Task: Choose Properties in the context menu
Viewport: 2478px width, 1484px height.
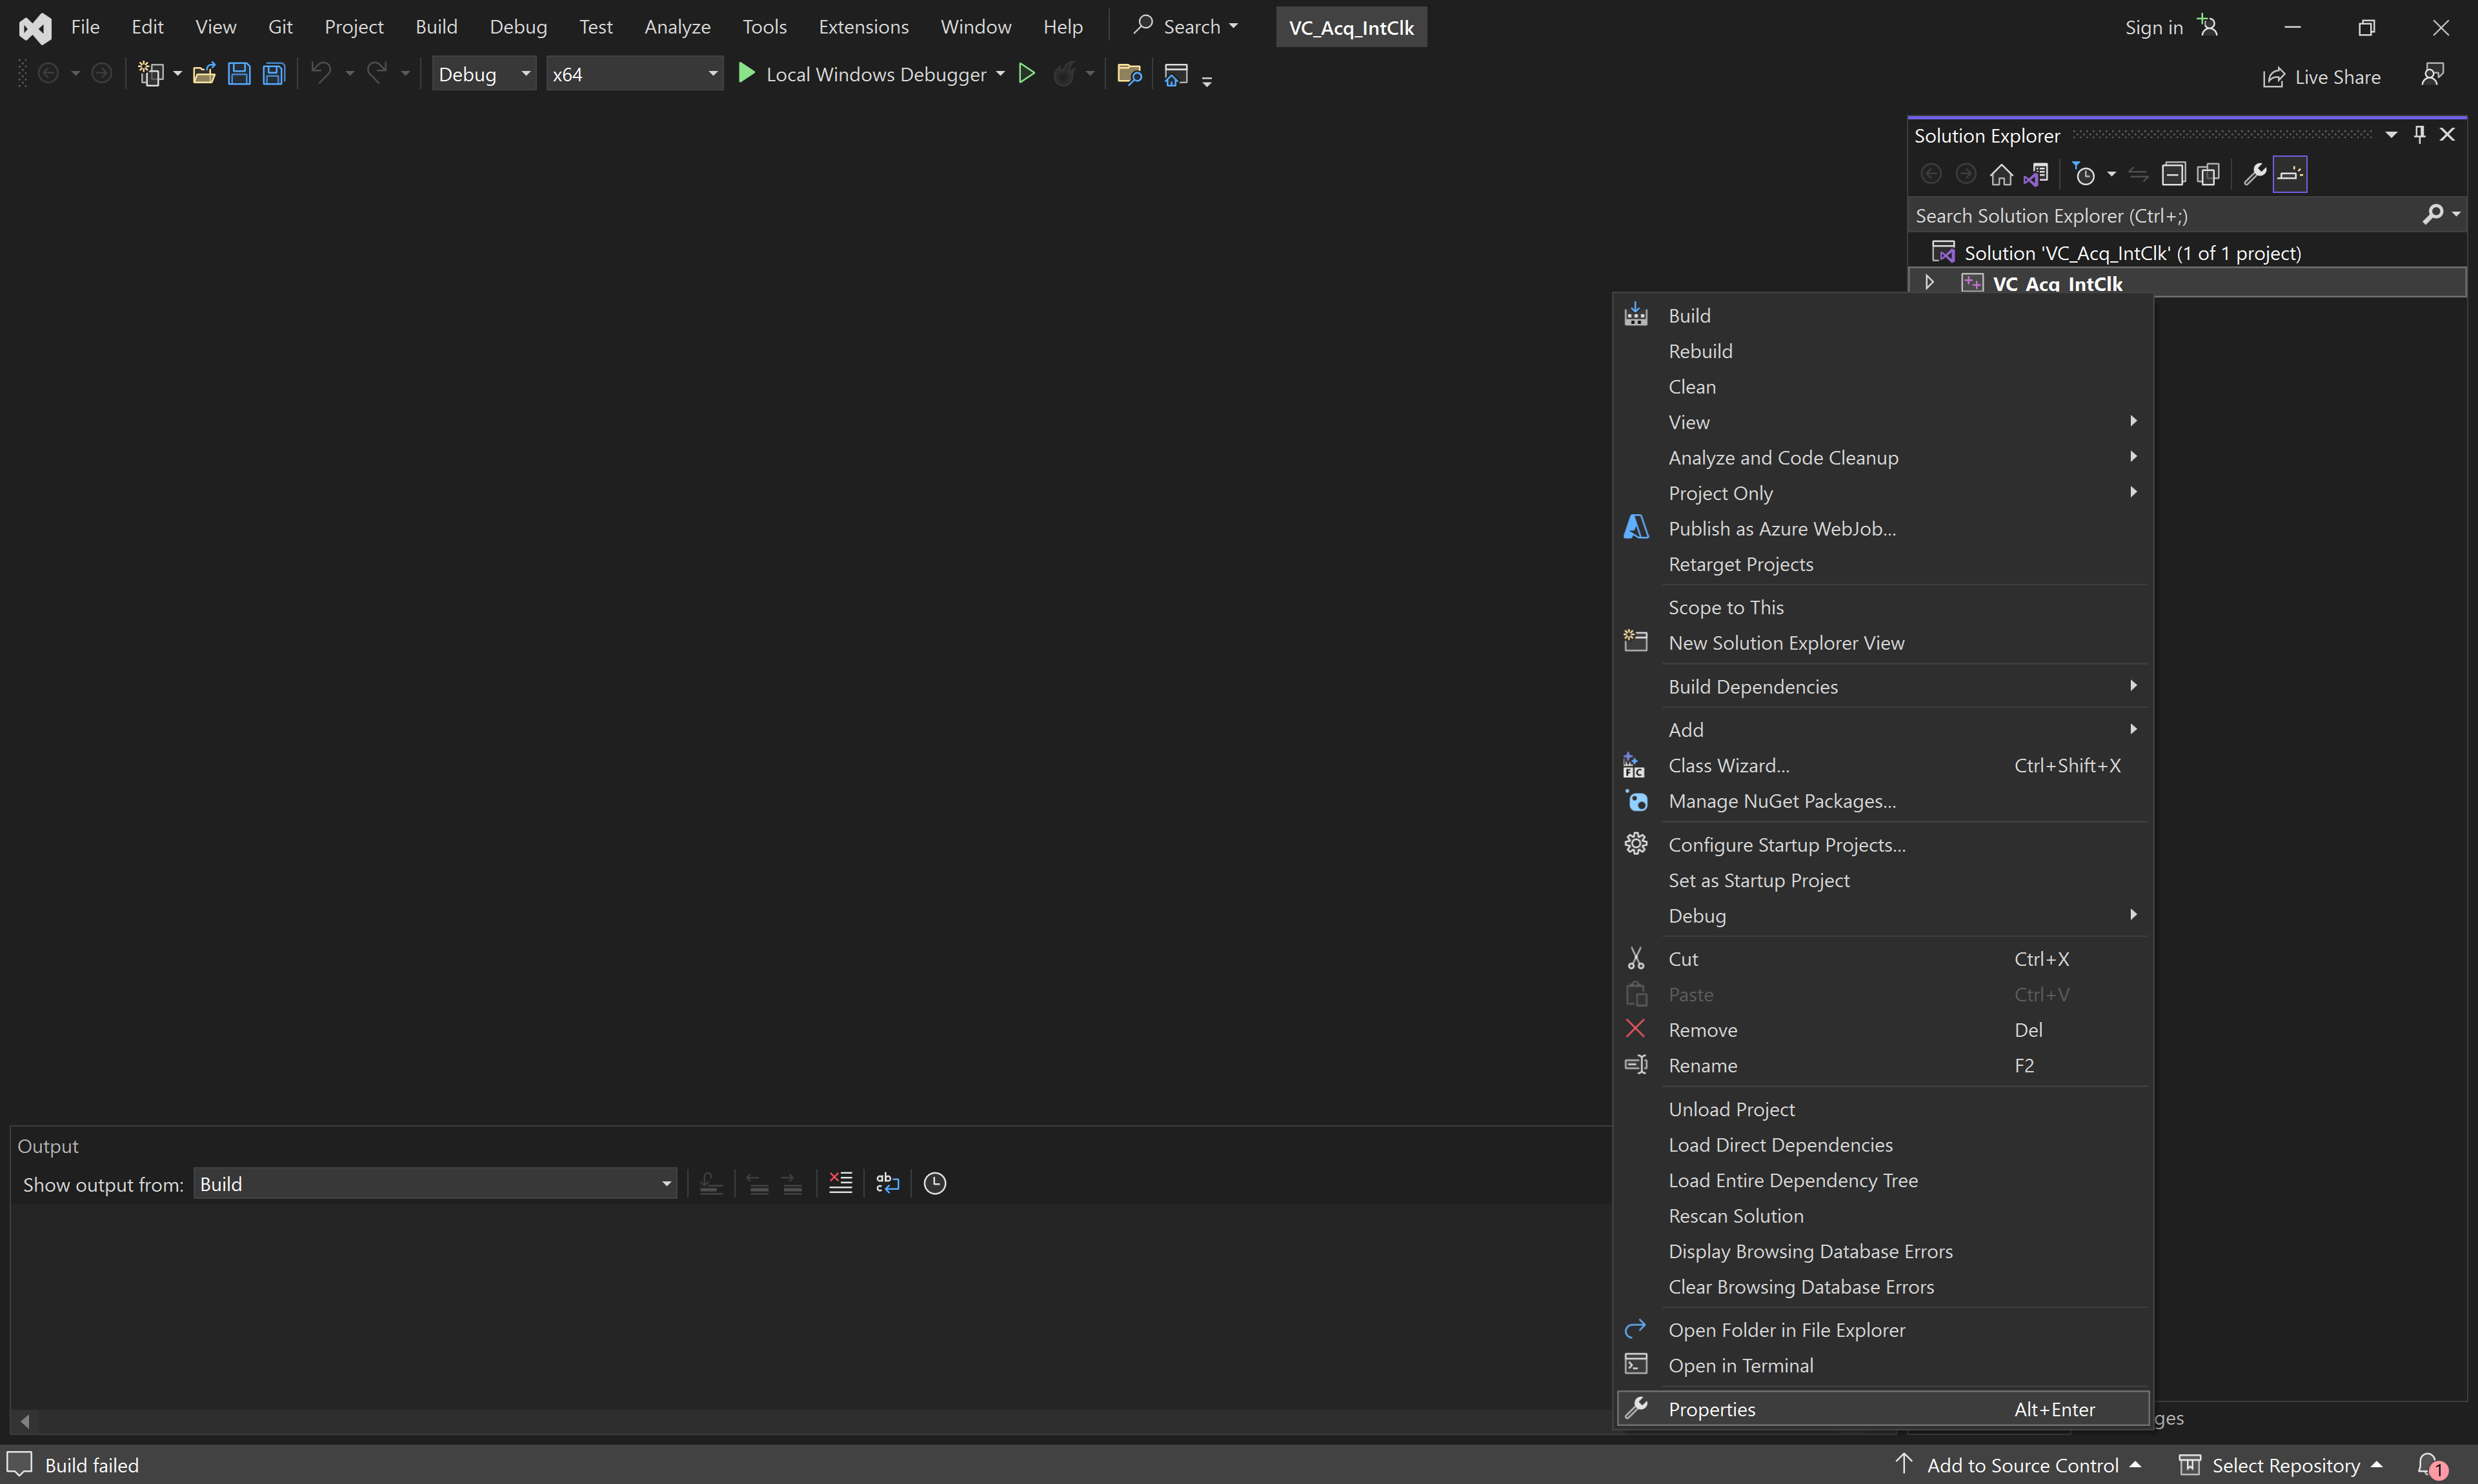Action: [x=1882, y=1409]
